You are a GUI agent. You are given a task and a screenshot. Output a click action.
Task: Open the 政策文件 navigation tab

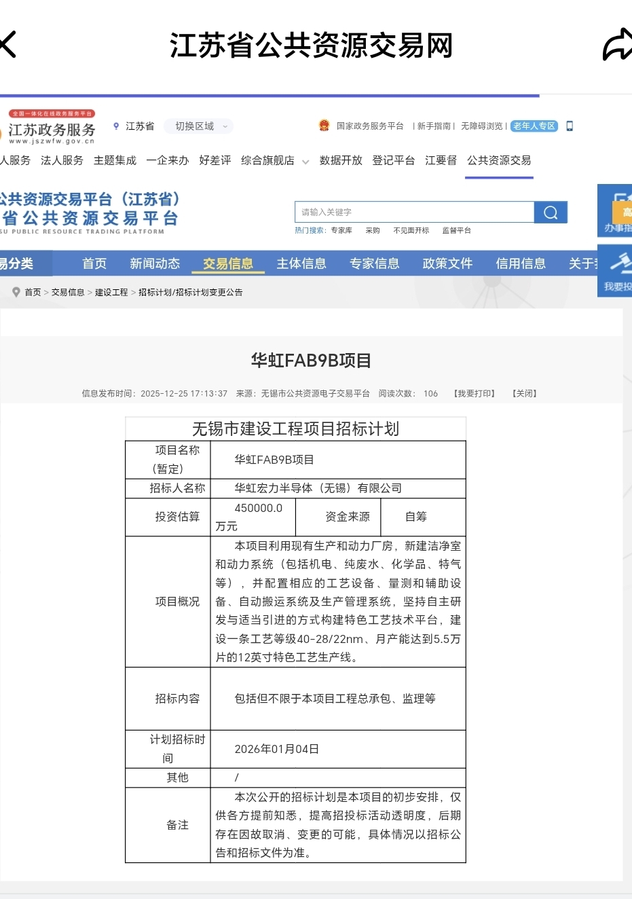[x=447, y=263]
